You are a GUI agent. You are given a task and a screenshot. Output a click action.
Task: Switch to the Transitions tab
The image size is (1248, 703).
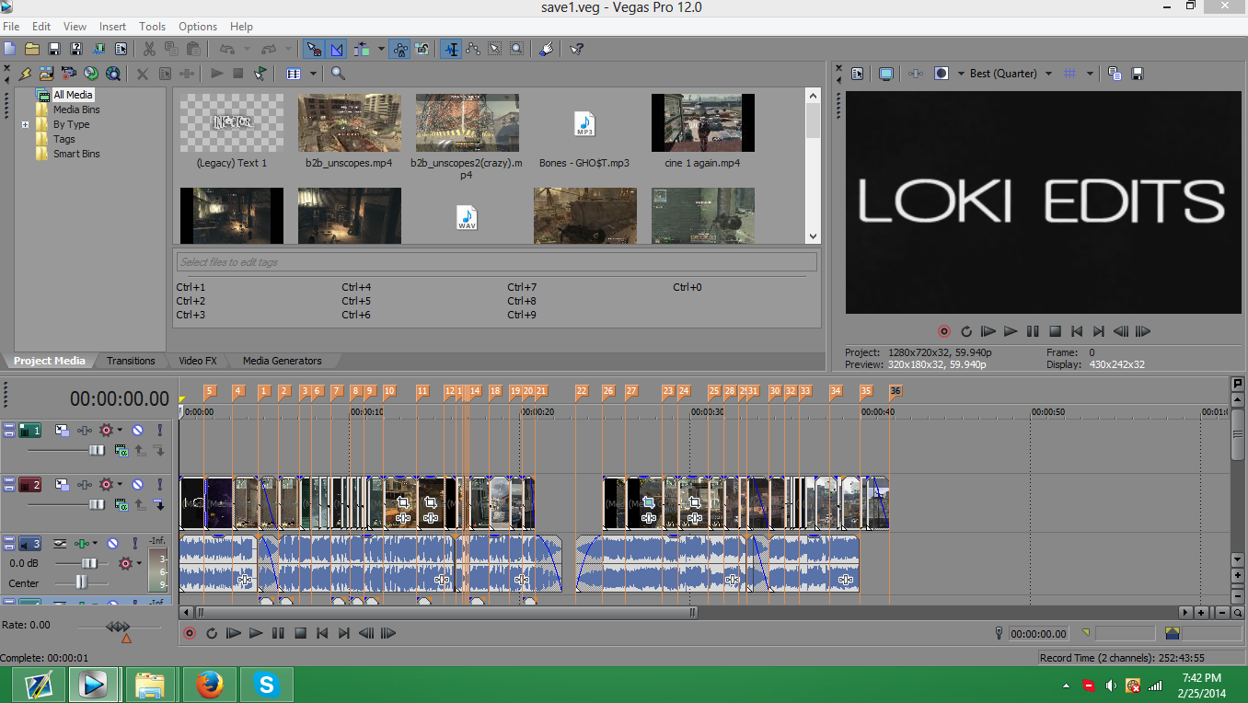click(131, 361)
